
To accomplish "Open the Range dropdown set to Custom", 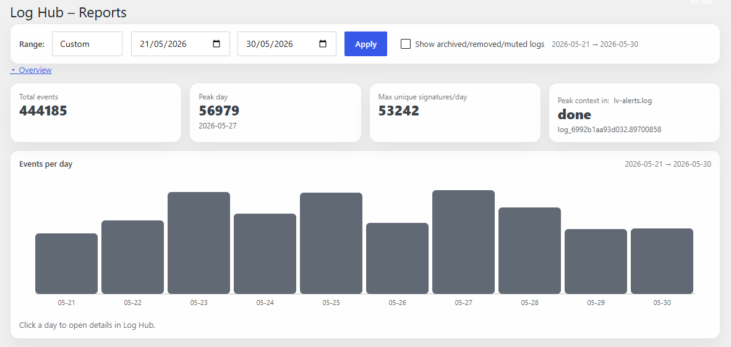I will pyautogui.click(x=87, y=44).
